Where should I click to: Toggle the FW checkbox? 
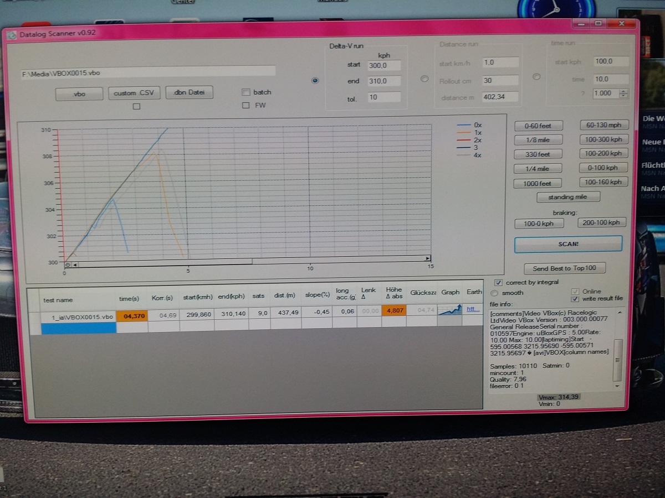point(246,105)
